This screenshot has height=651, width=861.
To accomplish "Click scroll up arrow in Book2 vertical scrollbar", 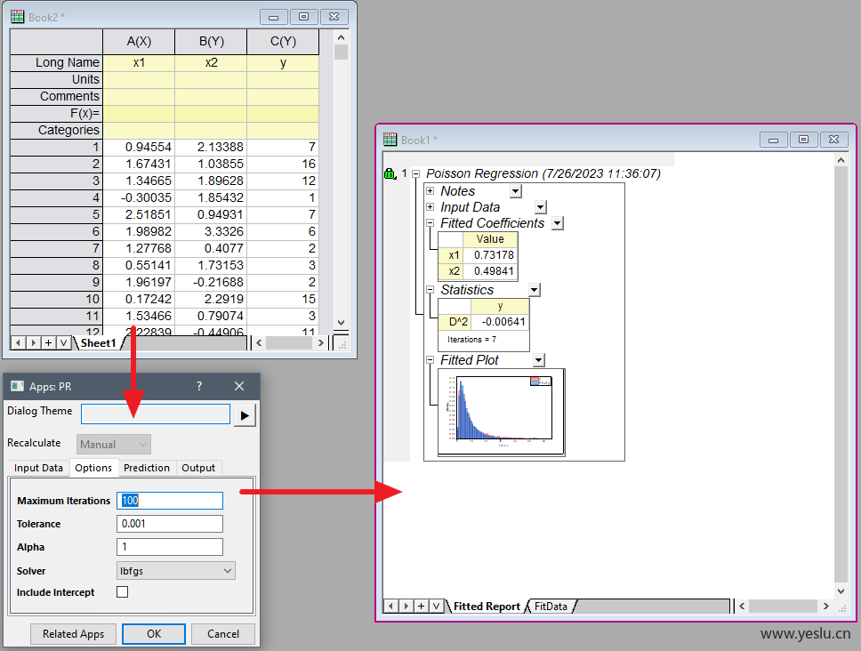I will tap(341, 37).
